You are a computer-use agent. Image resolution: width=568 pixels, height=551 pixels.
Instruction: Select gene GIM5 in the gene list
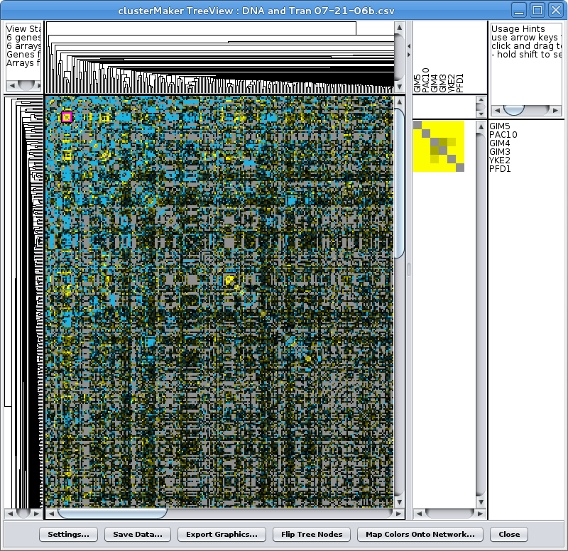pos(500,126)
